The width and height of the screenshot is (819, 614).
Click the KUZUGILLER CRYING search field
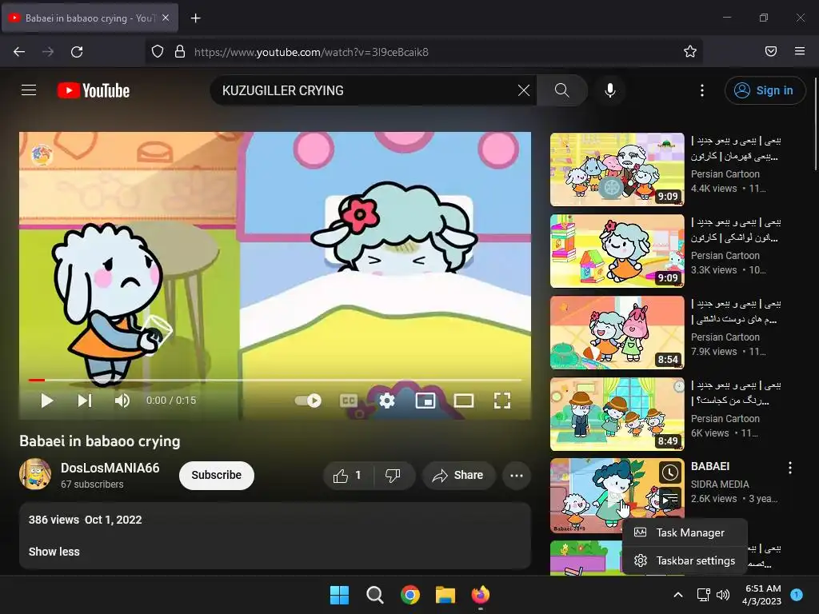tap(366, 90)
